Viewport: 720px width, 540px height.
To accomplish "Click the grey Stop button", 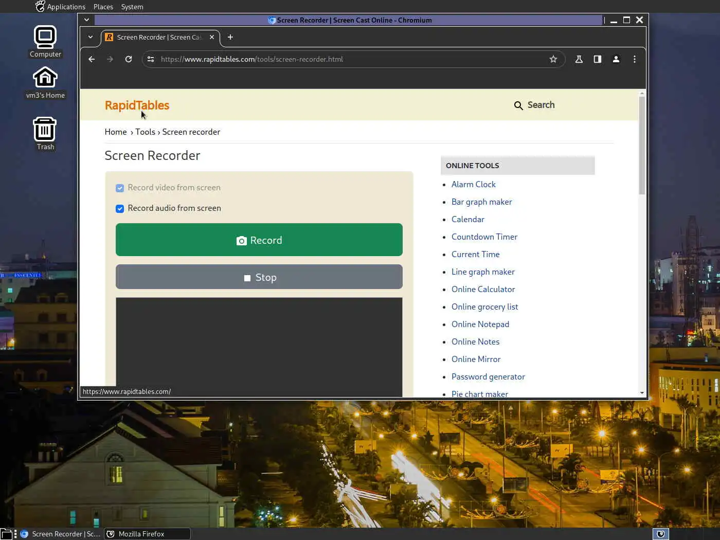I will coord(259,277).
